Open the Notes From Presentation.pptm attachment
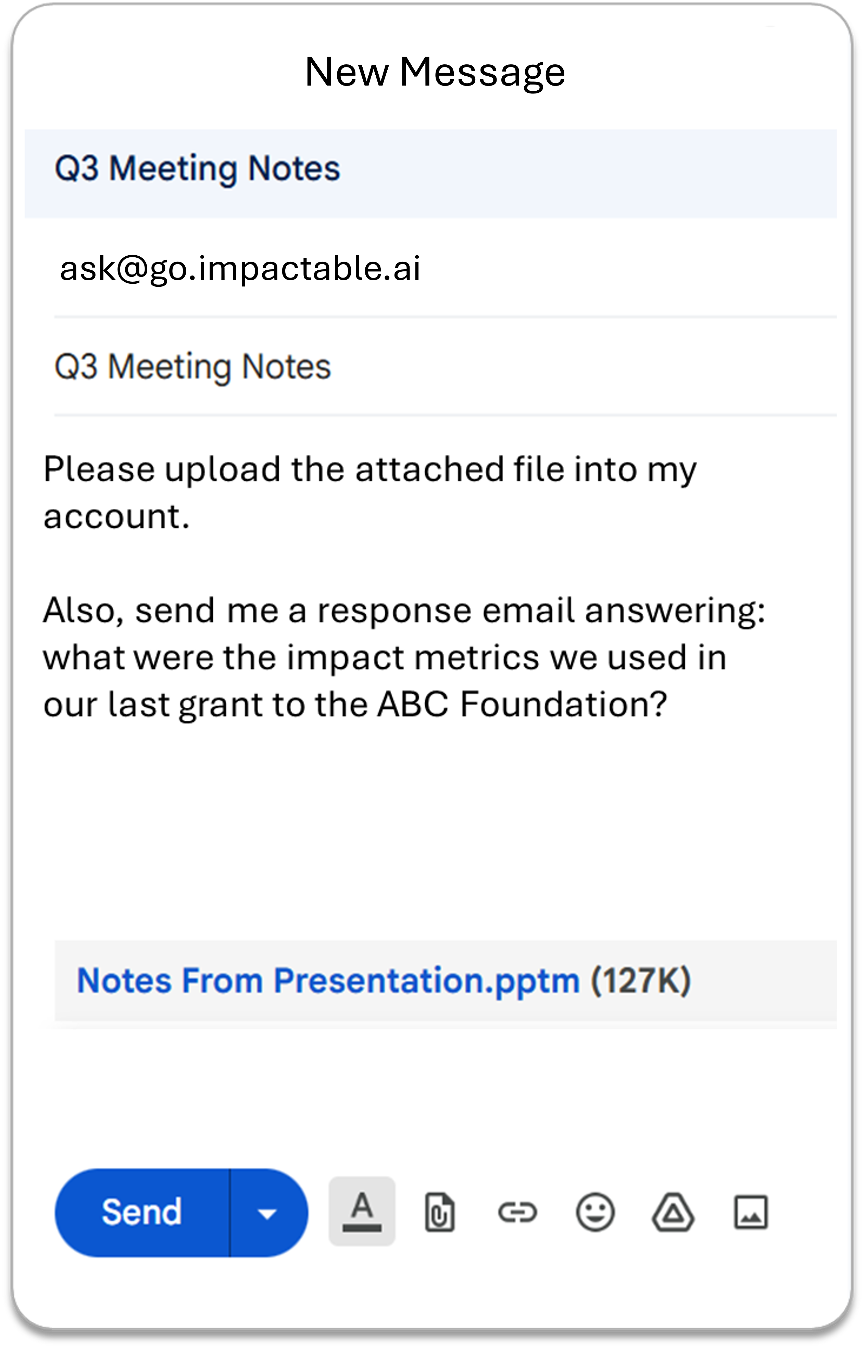 coord(328,980)
